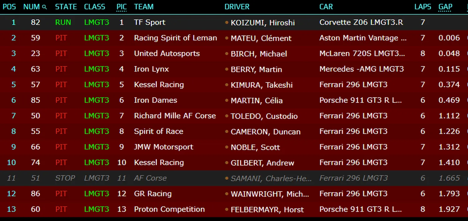Screen dimensions: 468x221
Task: Click the search magnifier beside NUM
Action: click(x=45, y=7)
